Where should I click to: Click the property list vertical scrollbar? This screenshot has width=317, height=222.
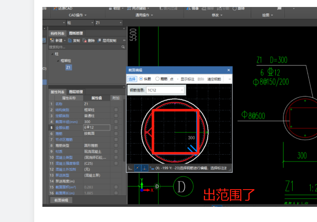pyautogui.click(x=124, y=130)
